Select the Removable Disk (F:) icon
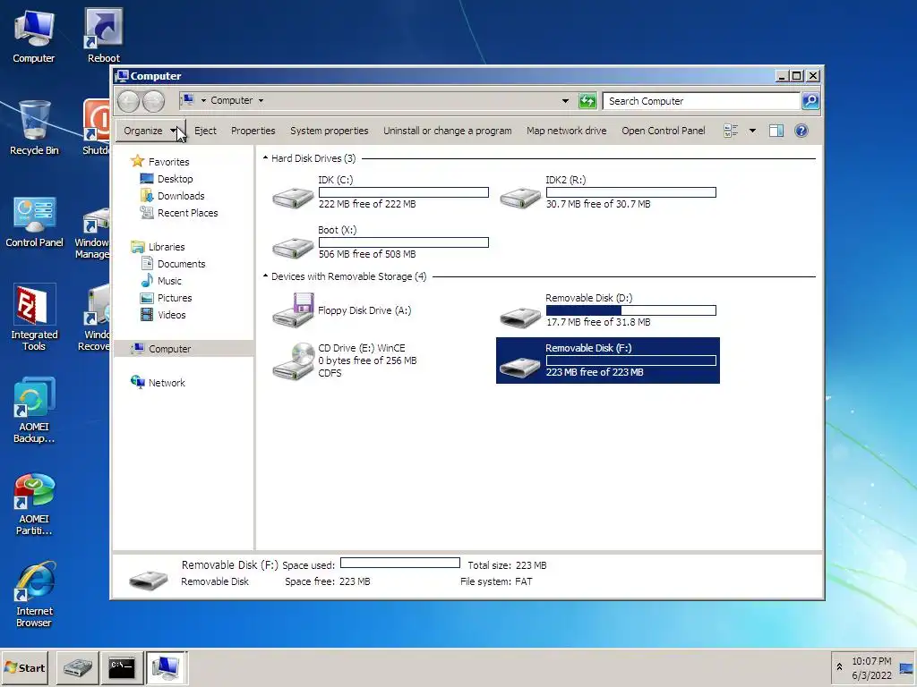The width and height of the screenshot is (917, 687). click(x=520, y=366)
